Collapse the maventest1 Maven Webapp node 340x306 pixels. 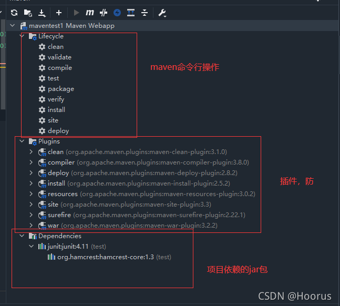point(13,26)
